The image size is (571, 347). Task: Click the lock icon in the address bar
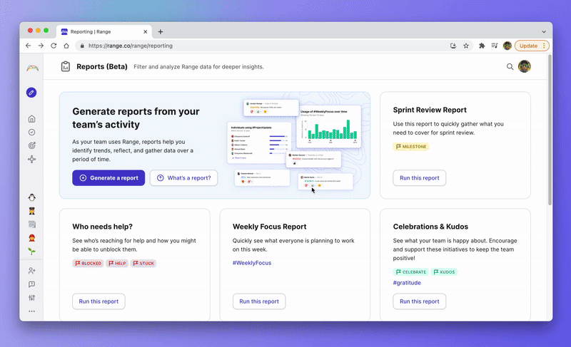82,46
